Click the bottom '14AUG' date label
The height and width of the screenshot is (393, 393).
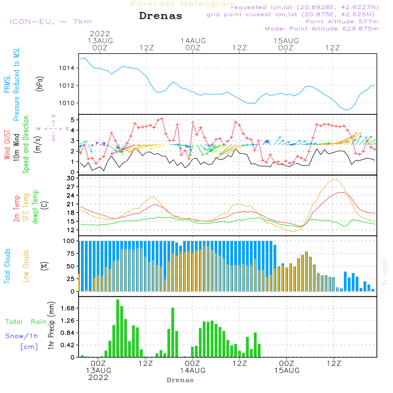point(193,370)
